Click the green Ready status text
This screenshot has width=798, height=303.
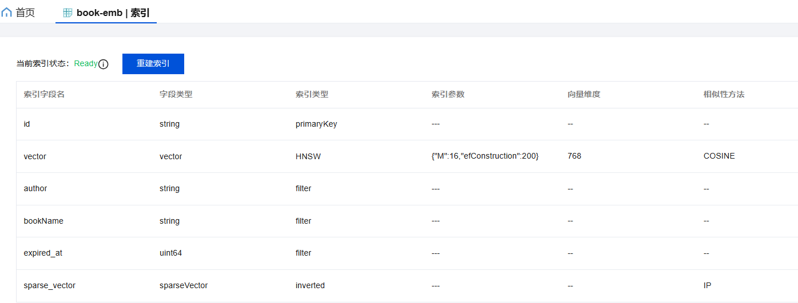86,64
